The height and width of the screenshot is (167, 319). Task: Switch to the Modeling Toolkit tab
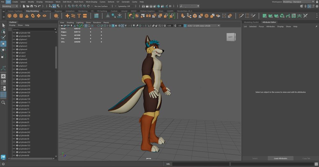pyautogui.click(x=251, y=22)
